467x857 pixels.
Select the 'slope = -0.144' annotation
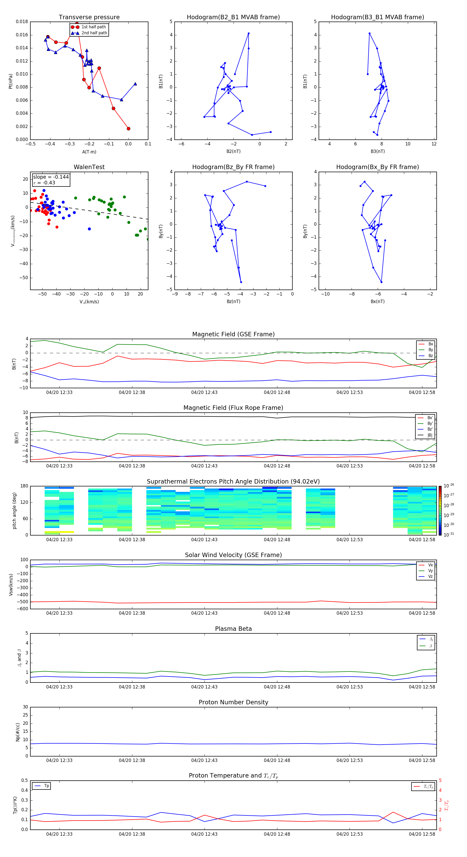click(51, 177)
